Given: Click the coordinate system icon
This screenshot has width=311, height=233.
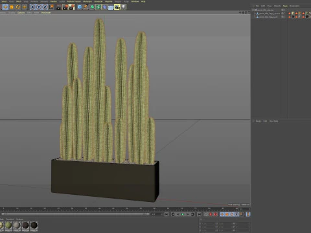Looking at the screenshot, I should [x=51, y=7].
